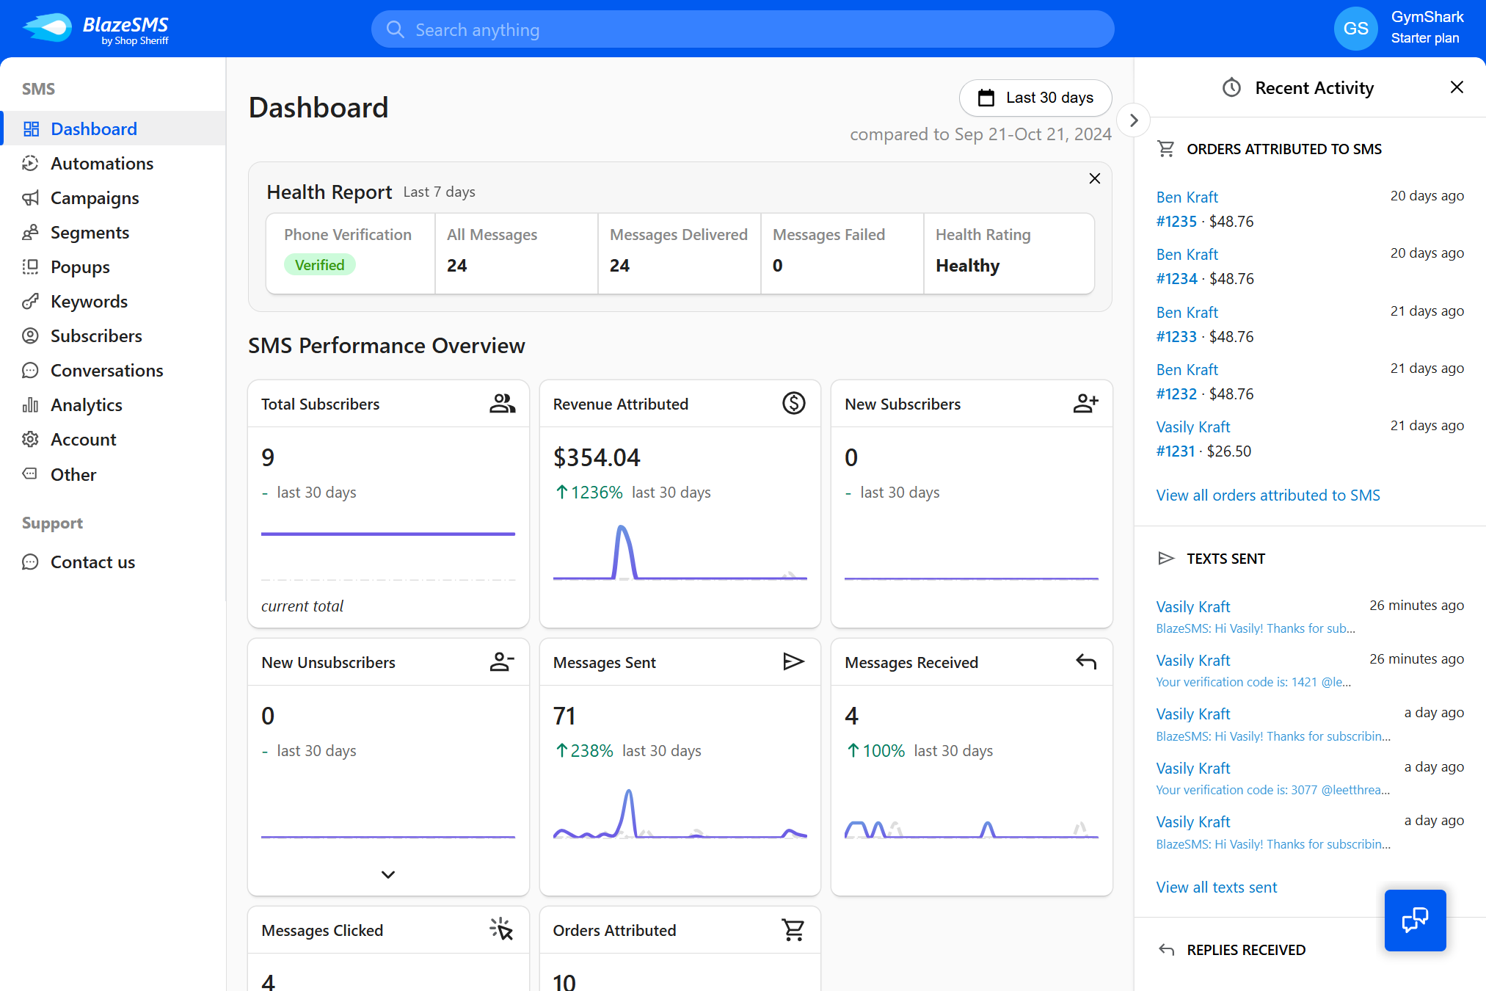Screen dimensions: 1486x991
Task: Click the Total Subscribers people icon
Action: 503,404
